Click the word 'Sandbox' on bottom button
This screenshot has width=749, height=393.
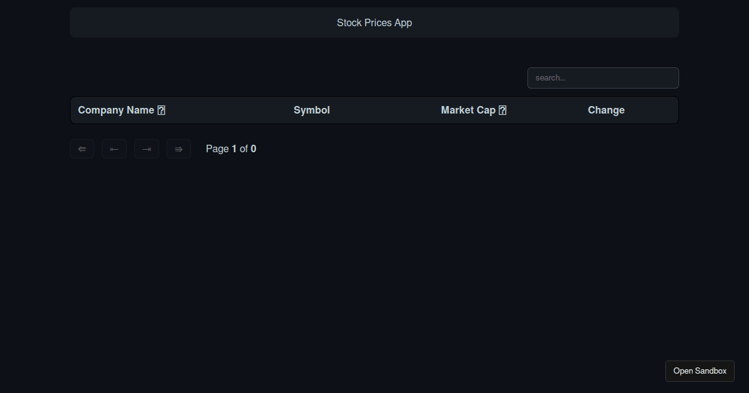(x=711, y=371)
